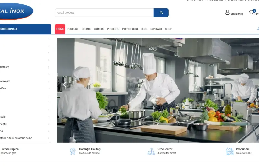
Task: Open the HOME tab
Action: pos(60,29)
